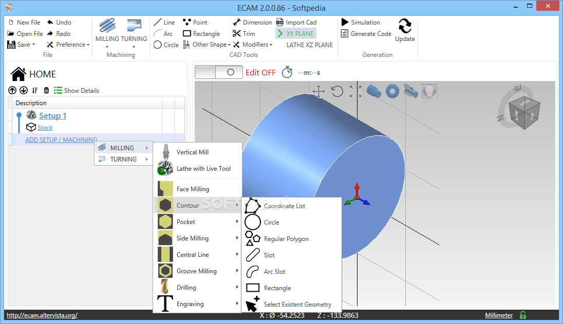Click the rotate view icon
The height and width of the screenshot is (324, 563).
click(337, 91)
